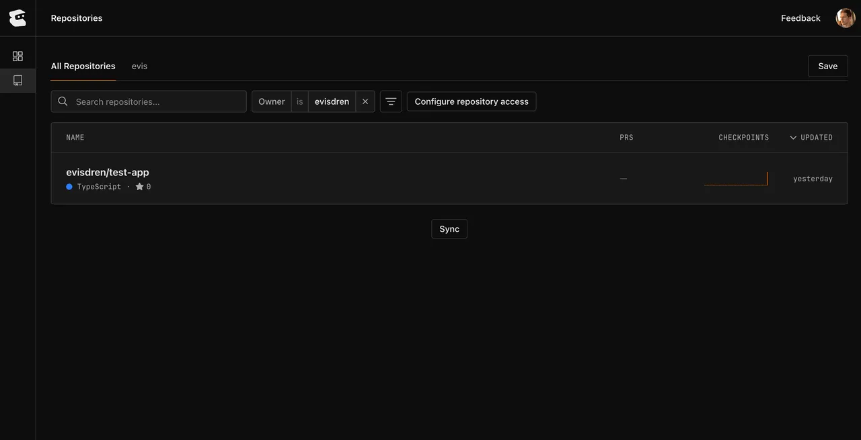Click the Feedback link
The image size is (861, 440).
[x=800, y=18]
